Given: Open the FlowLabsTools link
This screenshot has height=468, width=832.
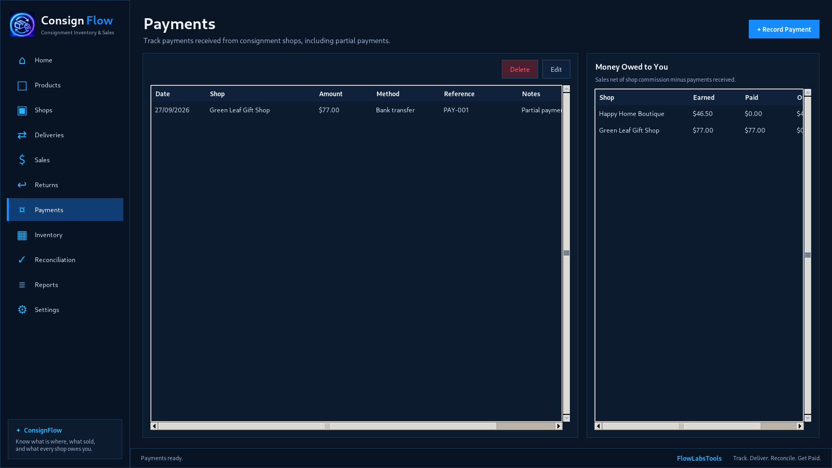Looking at the screenshot, I should [699, 458].
